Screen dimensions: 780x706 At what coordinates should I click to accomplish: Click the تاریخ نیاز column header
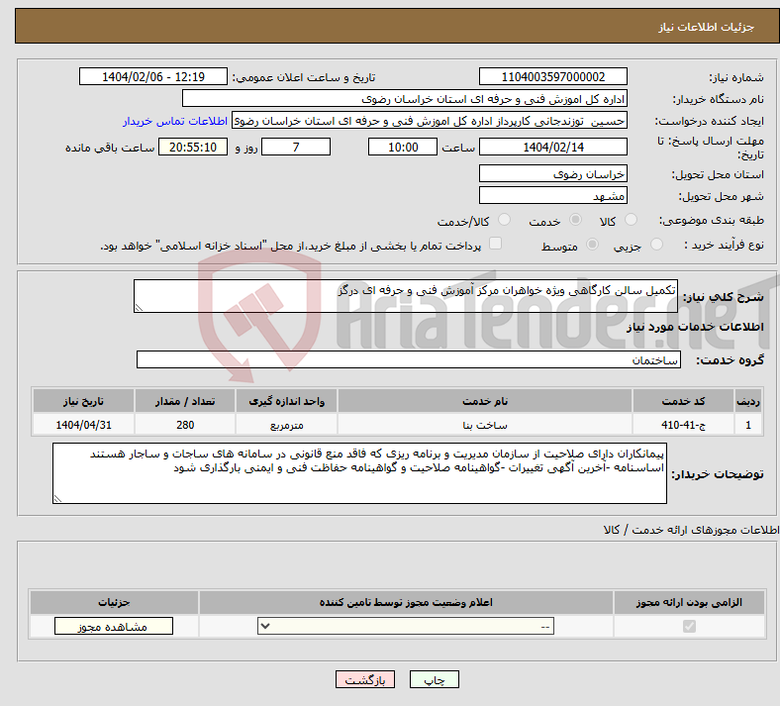coord(83,401)
